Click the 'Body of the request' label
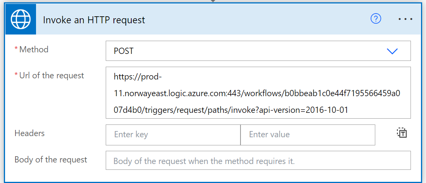The image size is (426, 183). (51, 159)
